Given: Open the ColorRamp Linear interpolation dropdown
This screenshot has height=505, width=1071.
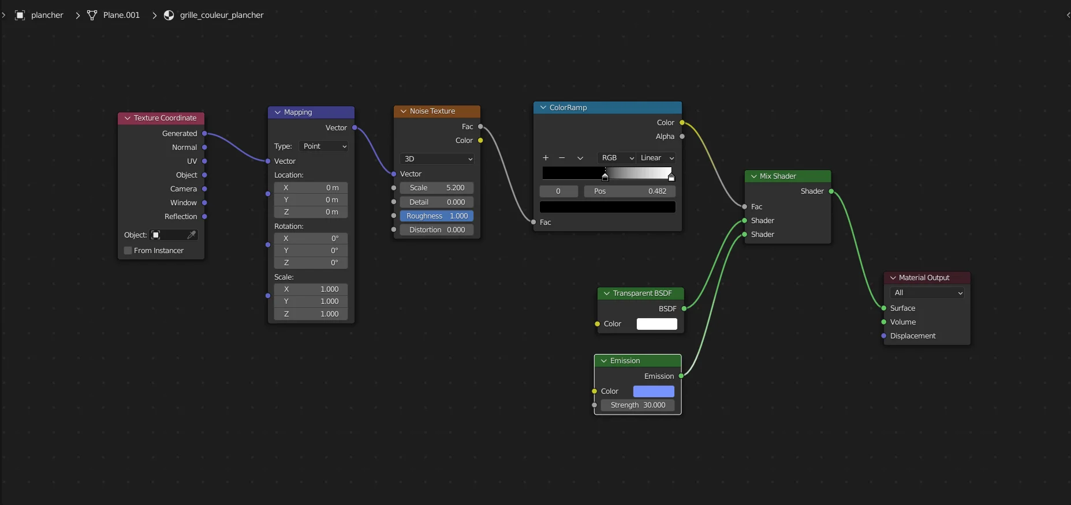Looking at the screenshot, I should 656,158.
